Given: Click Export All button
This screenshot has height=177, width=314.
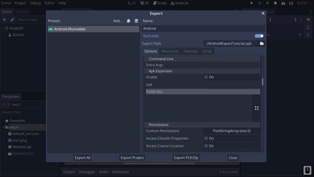Looking at the screenshot, I should point(82,158).
